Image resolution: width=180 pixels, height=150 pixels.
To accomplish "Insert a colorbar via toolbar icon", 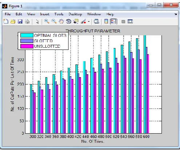I will tap(106, 21).
